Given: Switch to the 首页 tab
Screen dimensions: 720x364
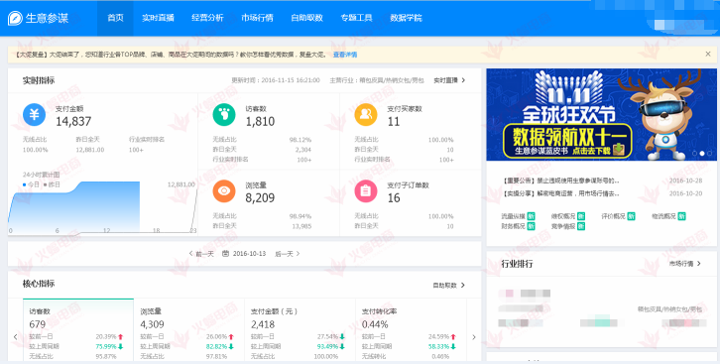Looking at the screenshot, I should [x=115, y=18].
